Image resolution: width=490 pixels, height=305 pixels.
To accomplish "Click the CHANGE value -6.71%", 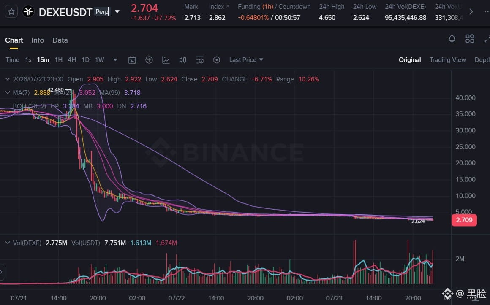I will 261,79.
